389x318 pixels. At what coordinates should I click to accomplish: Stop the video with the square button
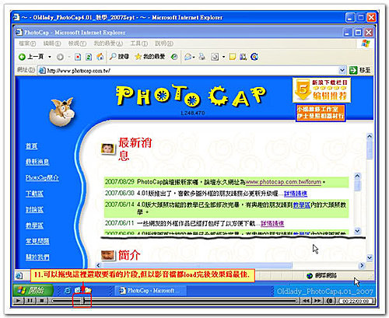[41, 301]
